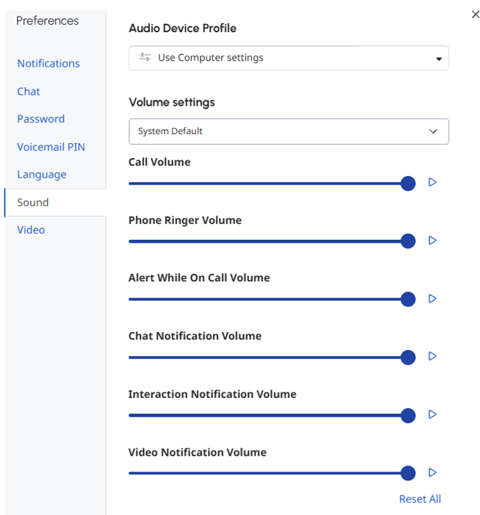Click the Reset All link

click(x=420, y=499)
